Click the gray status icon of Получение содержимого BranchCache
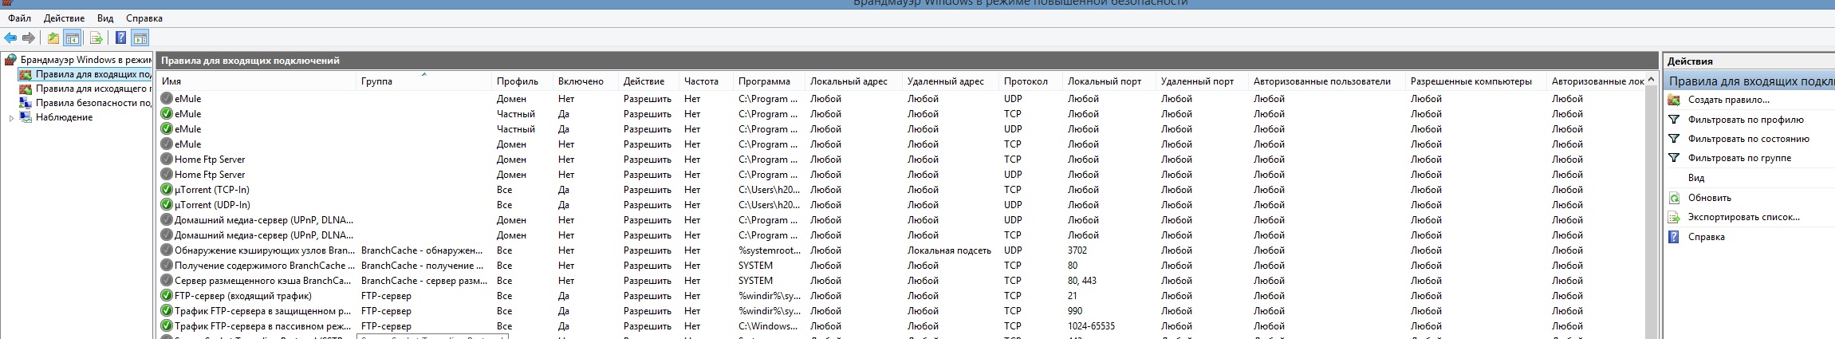Image resolution: width=1835 pixels, height=339 pixels. [167, 266]
